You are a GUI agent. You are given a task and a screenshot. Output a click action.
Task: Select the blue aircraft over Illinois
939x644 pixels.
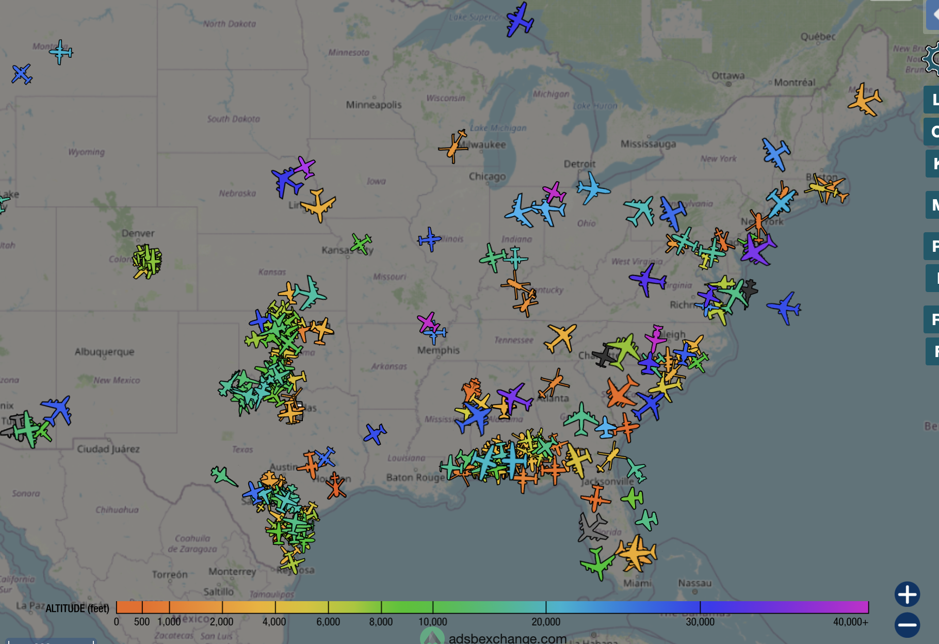tap(429, 239)
